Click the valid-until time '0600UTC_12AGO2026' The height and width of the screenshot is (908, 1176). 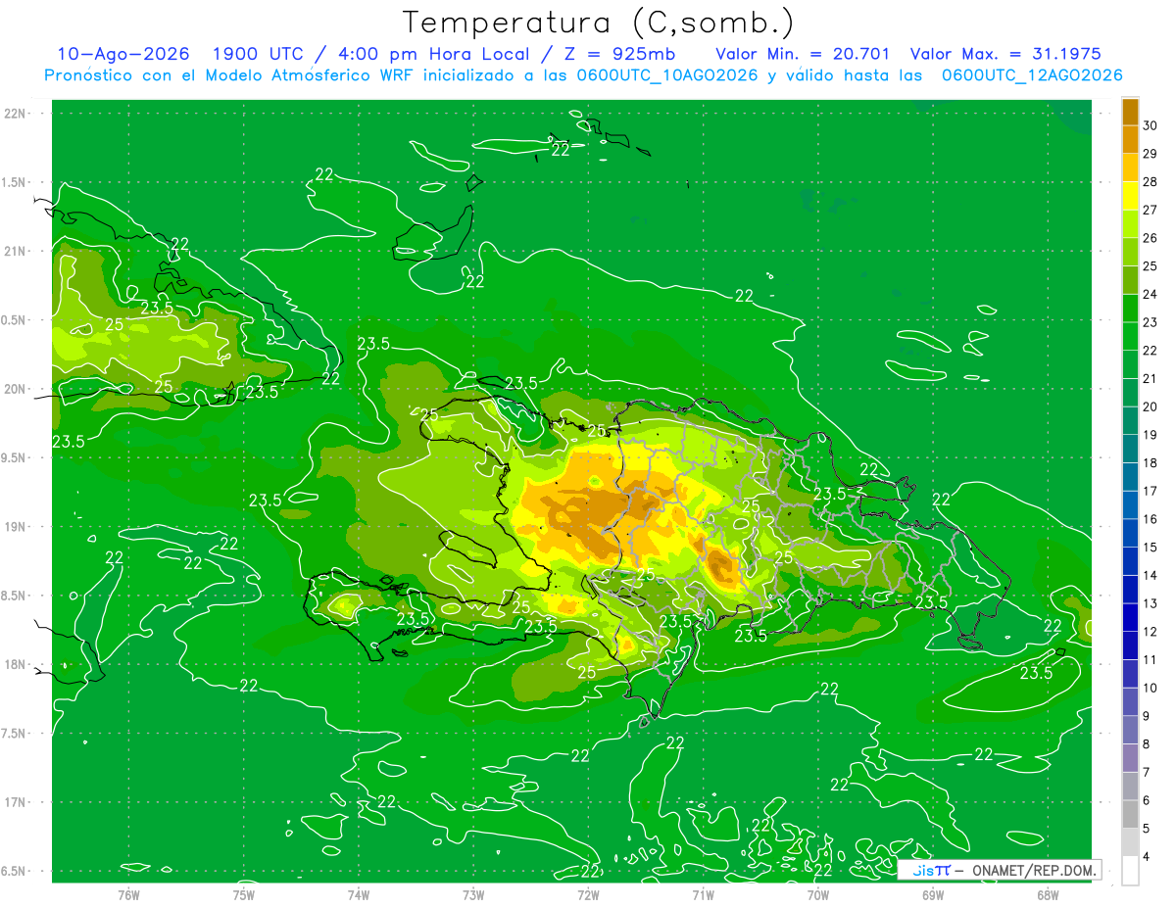click(x=1032, y=75)
